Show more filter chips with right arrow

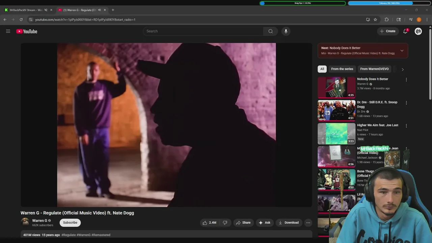402,69
